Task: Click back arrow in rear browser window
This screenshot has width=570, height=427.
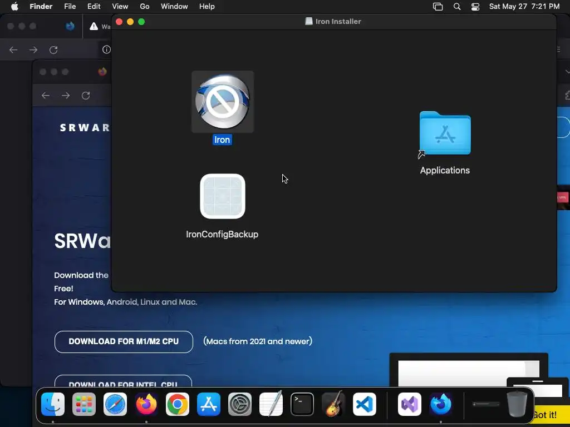Action: 13,49
